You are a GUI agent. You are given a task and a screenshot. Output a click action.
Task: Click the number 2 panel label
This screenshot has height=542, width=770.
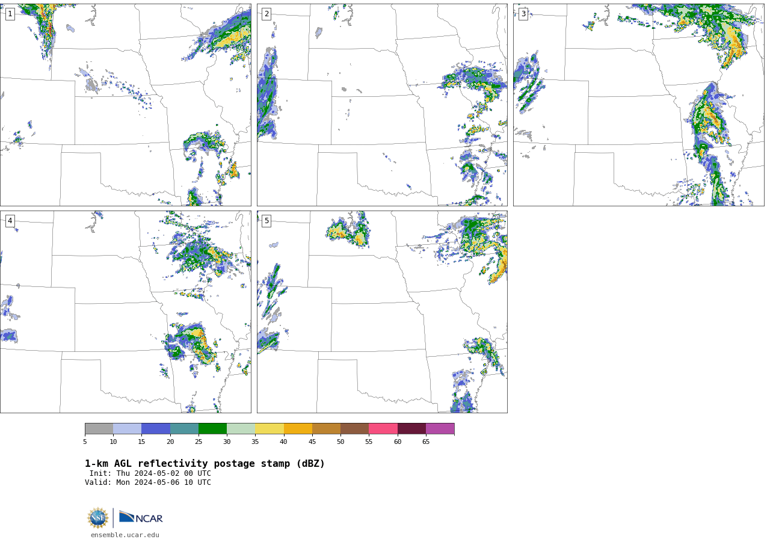click(266, 14)
